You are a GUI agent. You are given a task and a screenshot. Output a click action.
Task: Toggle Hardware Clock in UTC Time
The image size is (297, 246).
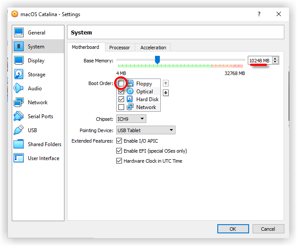click(x=119, y=161)
